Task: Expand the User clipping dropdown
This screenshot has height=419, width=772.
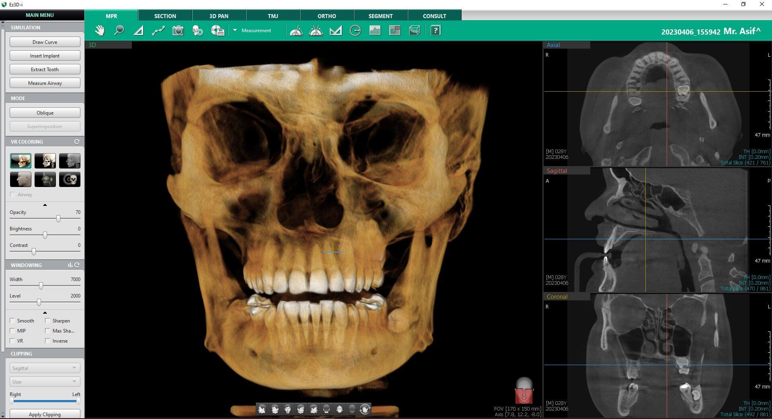Action: [x=45, y=382]
